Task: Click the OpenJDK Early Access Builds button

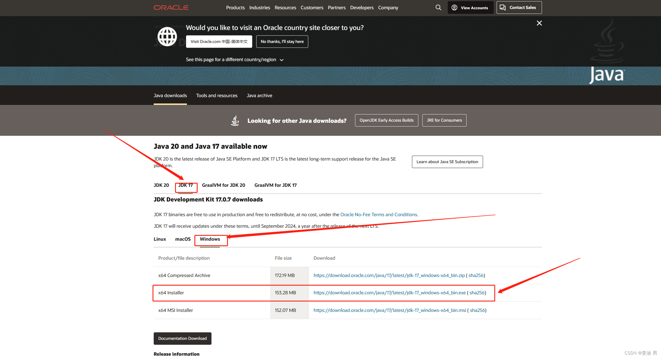Action: [386, 120]
